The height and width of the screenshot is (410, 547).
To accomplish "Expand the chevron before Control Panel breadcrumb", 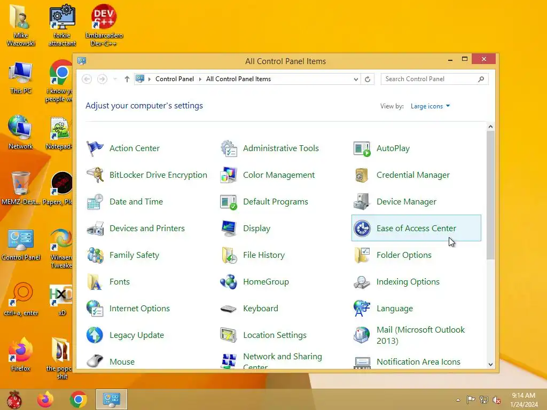I will click(150, 79).
